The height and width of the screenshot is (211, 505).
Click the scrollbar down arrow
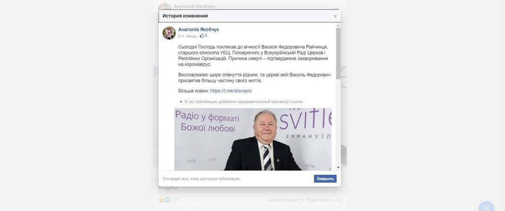tap(338, 168)
